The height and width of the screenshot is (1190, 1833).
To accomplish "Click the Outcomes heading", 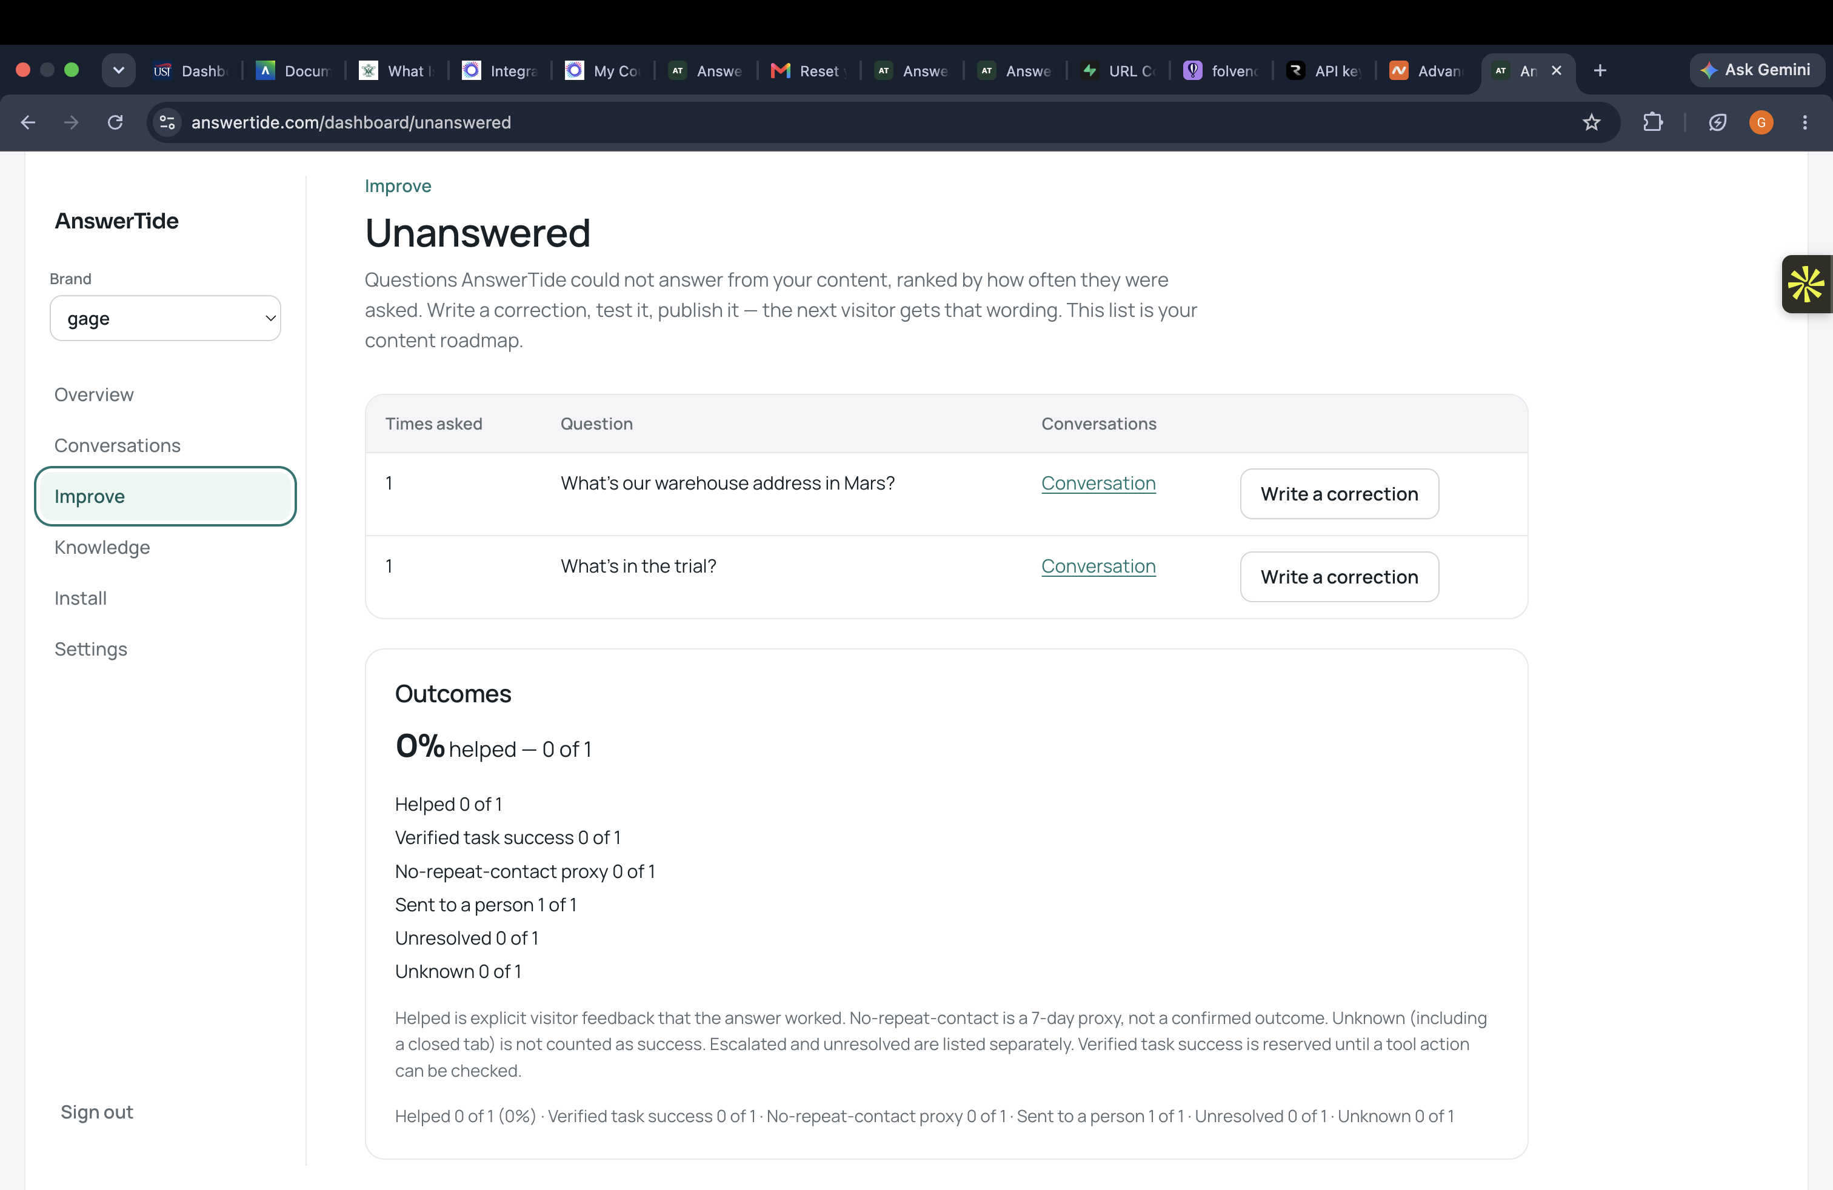I will click(x=453, y=694).
